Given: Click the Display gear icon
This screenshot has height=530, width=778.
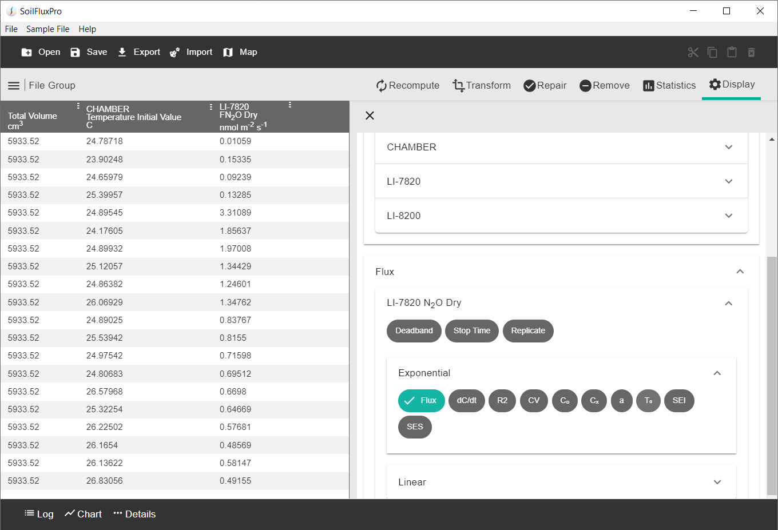Looking at the screenshot, I should pyautogui.click(x=715, y=84).
